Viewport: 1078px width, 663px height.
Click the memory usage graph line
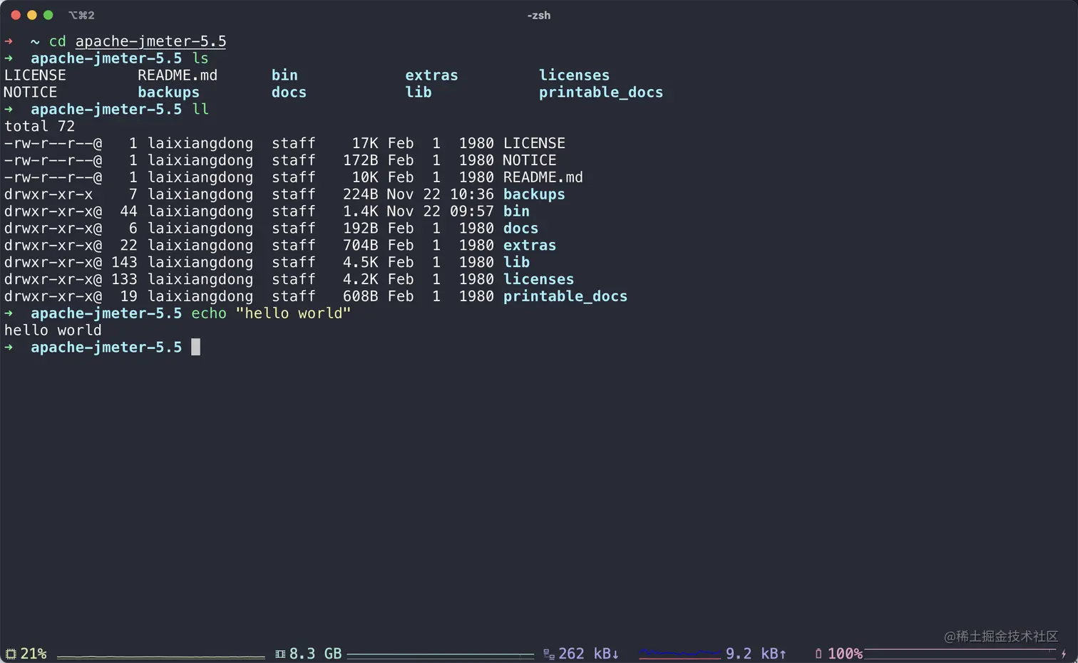coord(440,654)
